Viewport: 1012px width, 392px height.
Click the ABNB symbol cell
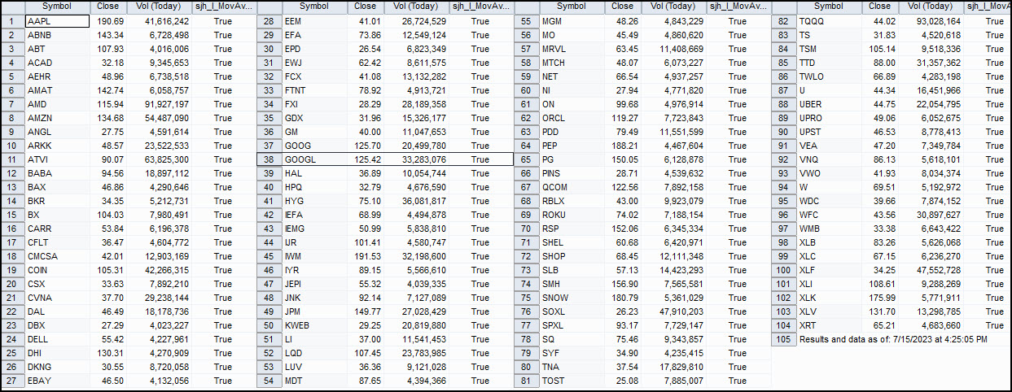(x=58, y=35)
